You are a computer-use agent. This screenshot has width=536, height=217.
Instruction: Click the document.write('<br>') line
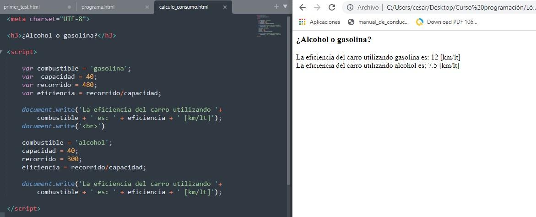(64, 126)
